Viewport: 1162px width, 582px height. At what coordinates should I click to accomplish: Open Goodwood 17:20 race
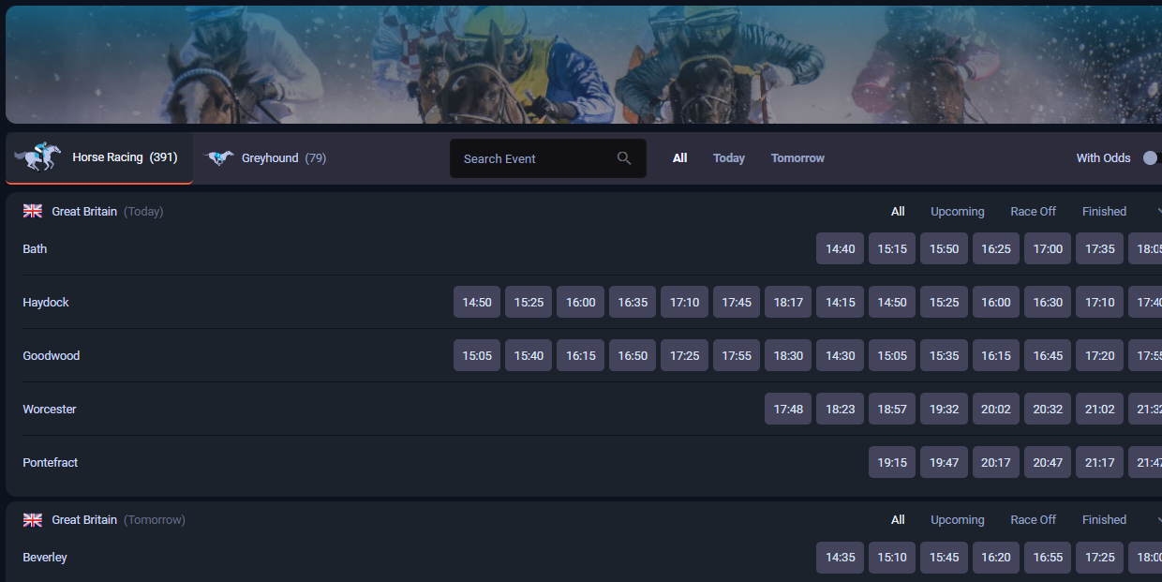tap(1099, 355)
